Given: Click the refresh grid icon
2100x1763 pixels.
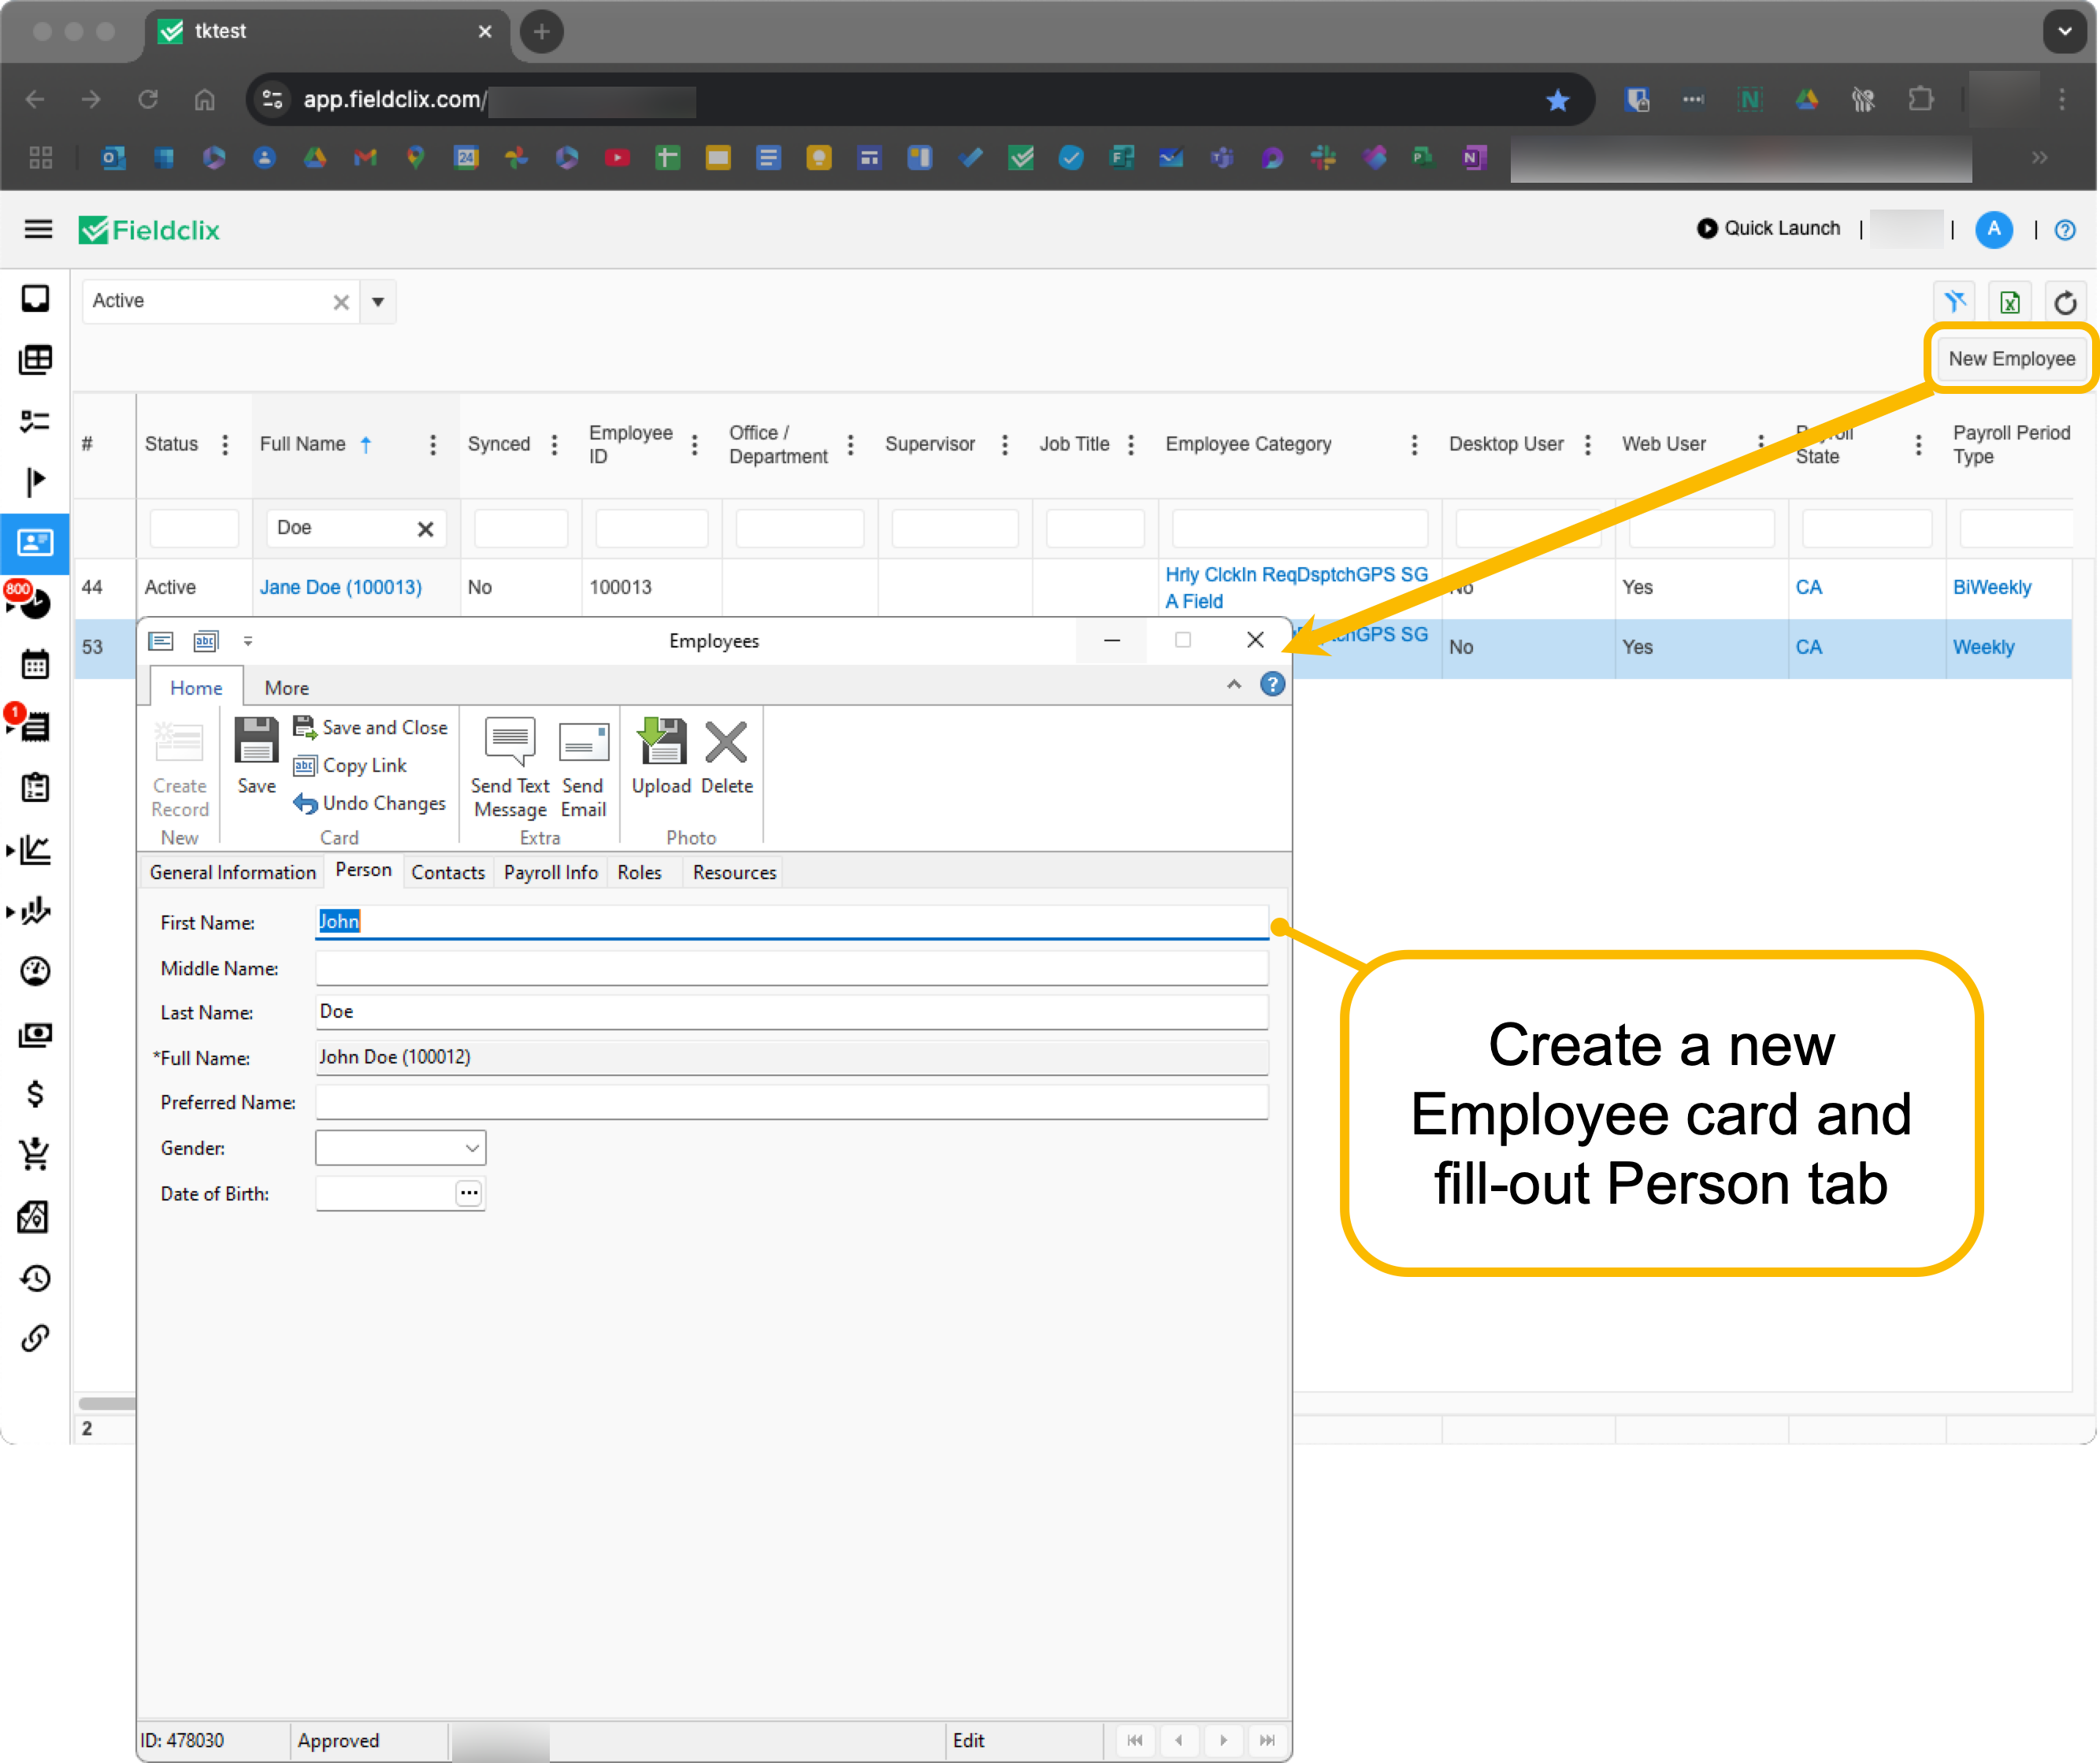Looking at the screenshot, I should [x=2064, y=302].
